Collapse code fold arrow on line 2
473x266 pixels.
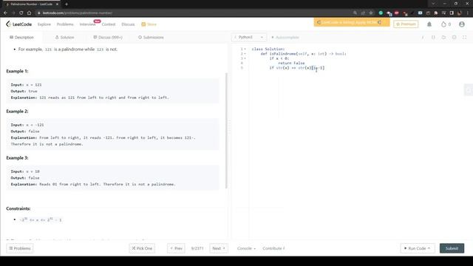[x=245, y=54]
